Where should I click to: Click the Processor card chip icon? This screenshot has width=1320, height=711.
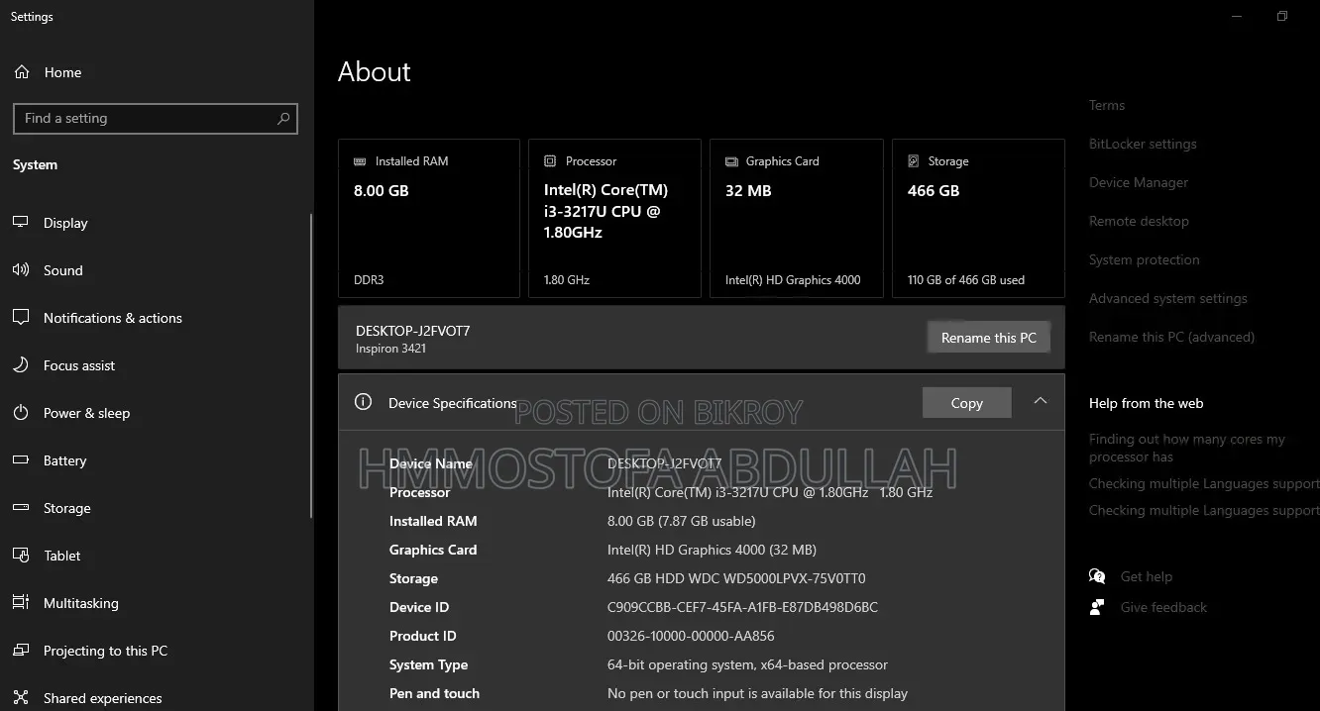[550, 161]
